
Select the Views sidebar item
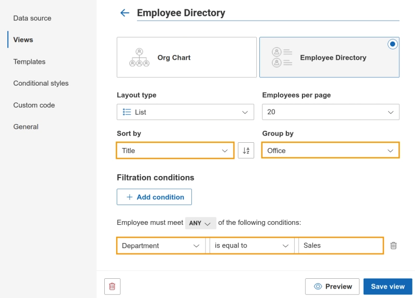tap(23, 40)
